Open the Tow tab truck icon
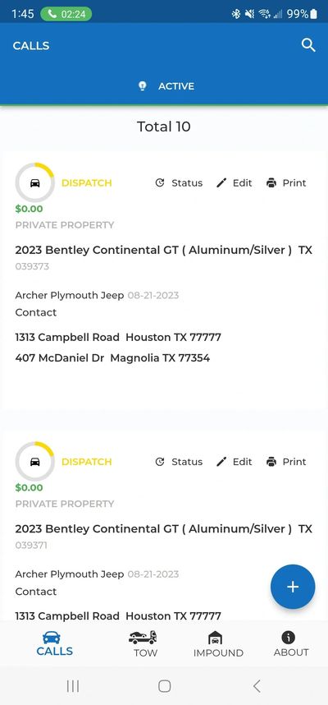 coord(143,637)
